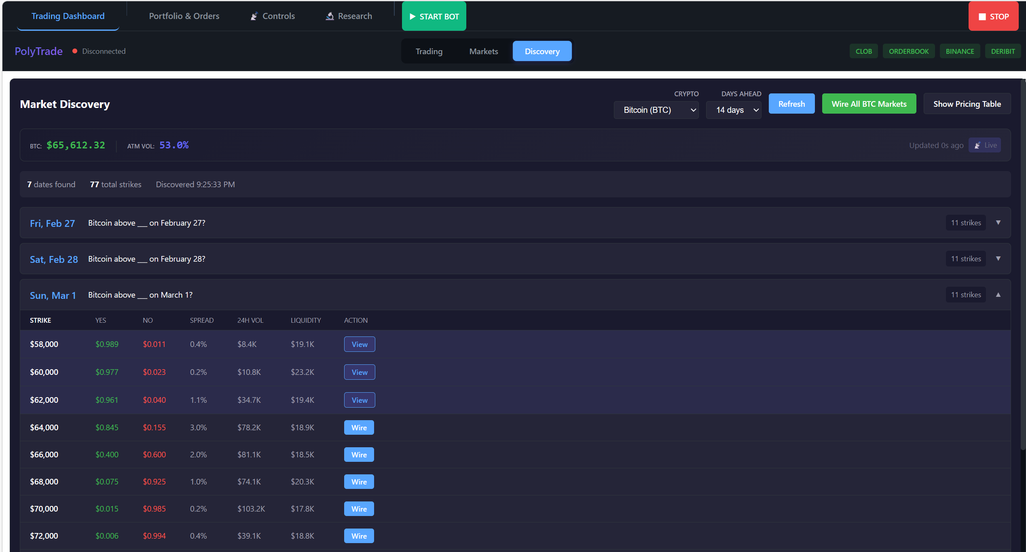Click the spread value 3.0%
The height and width of the screenshot is (552, 1026).
(x=198, y=427)
